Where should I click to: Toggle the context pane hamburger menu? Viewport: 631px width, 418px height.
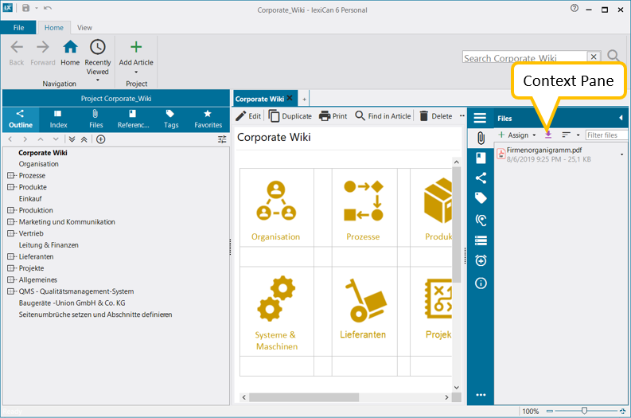tap(480, 118)
